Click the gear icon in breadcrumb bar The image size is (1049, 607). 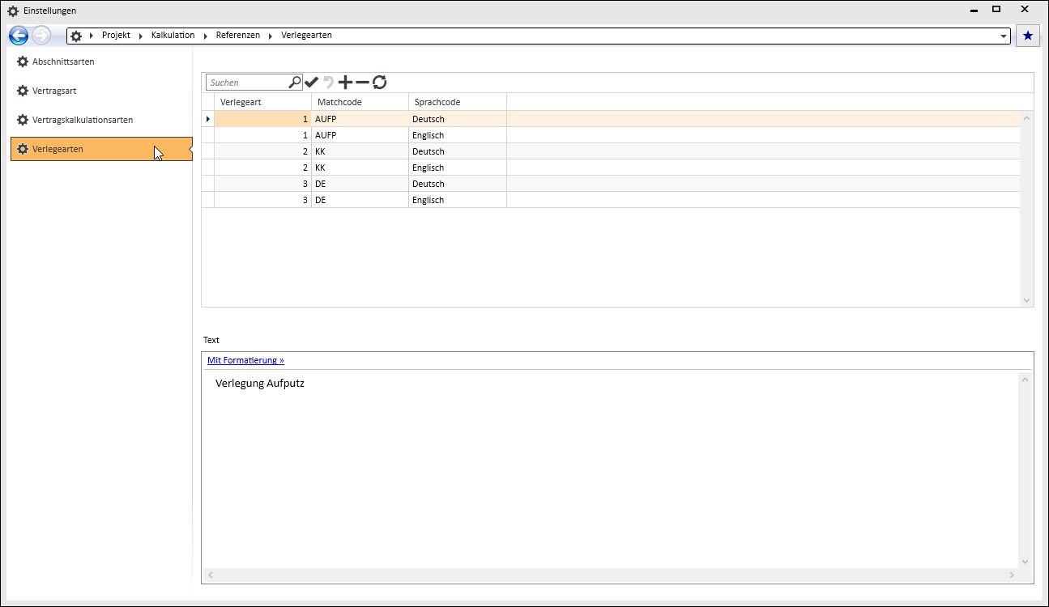click(76, 36)
